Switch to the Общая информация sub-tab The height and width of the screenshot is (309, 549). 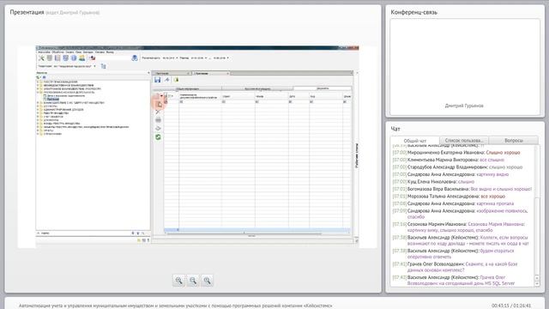[187, 88]
